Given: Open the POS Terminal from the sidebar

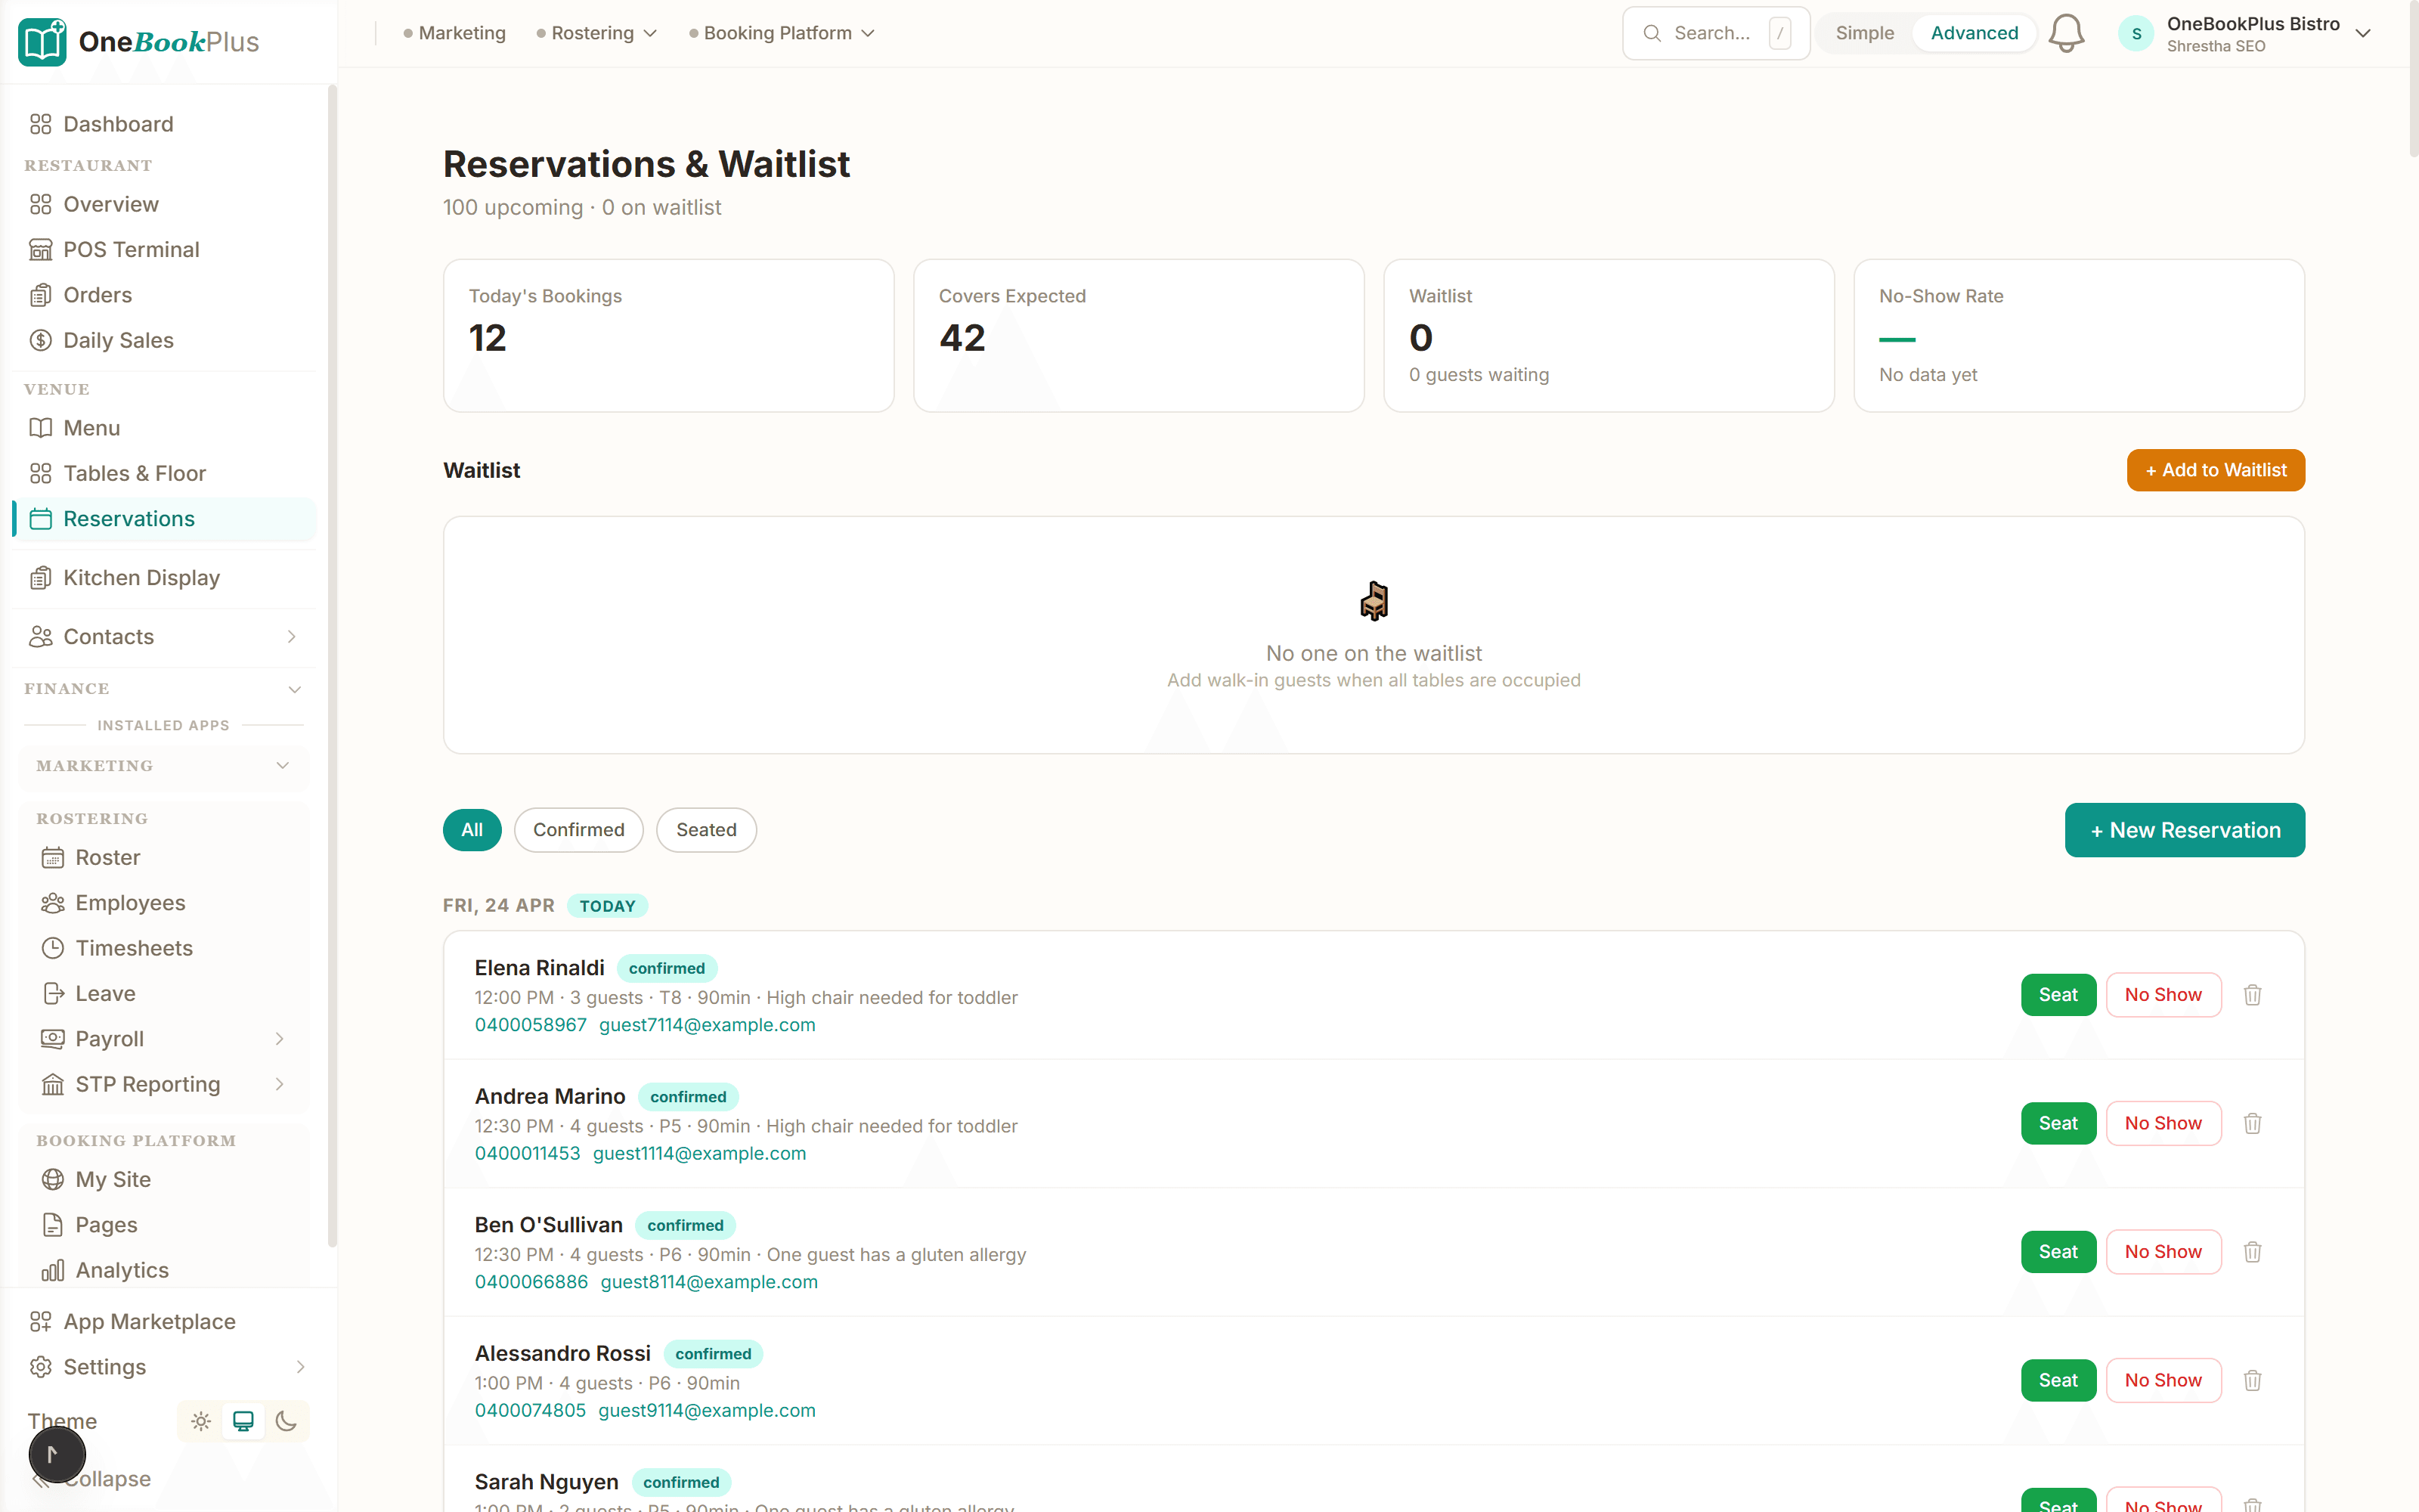Looking at the screenshot, I should pos(130,249).
